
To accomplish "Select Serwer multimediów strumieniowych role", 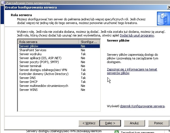I will coord(59,86).
